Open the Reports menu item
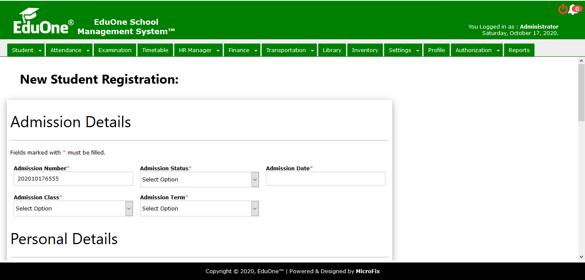This screenshot has height=280, width=585. (x=519, y=50)
